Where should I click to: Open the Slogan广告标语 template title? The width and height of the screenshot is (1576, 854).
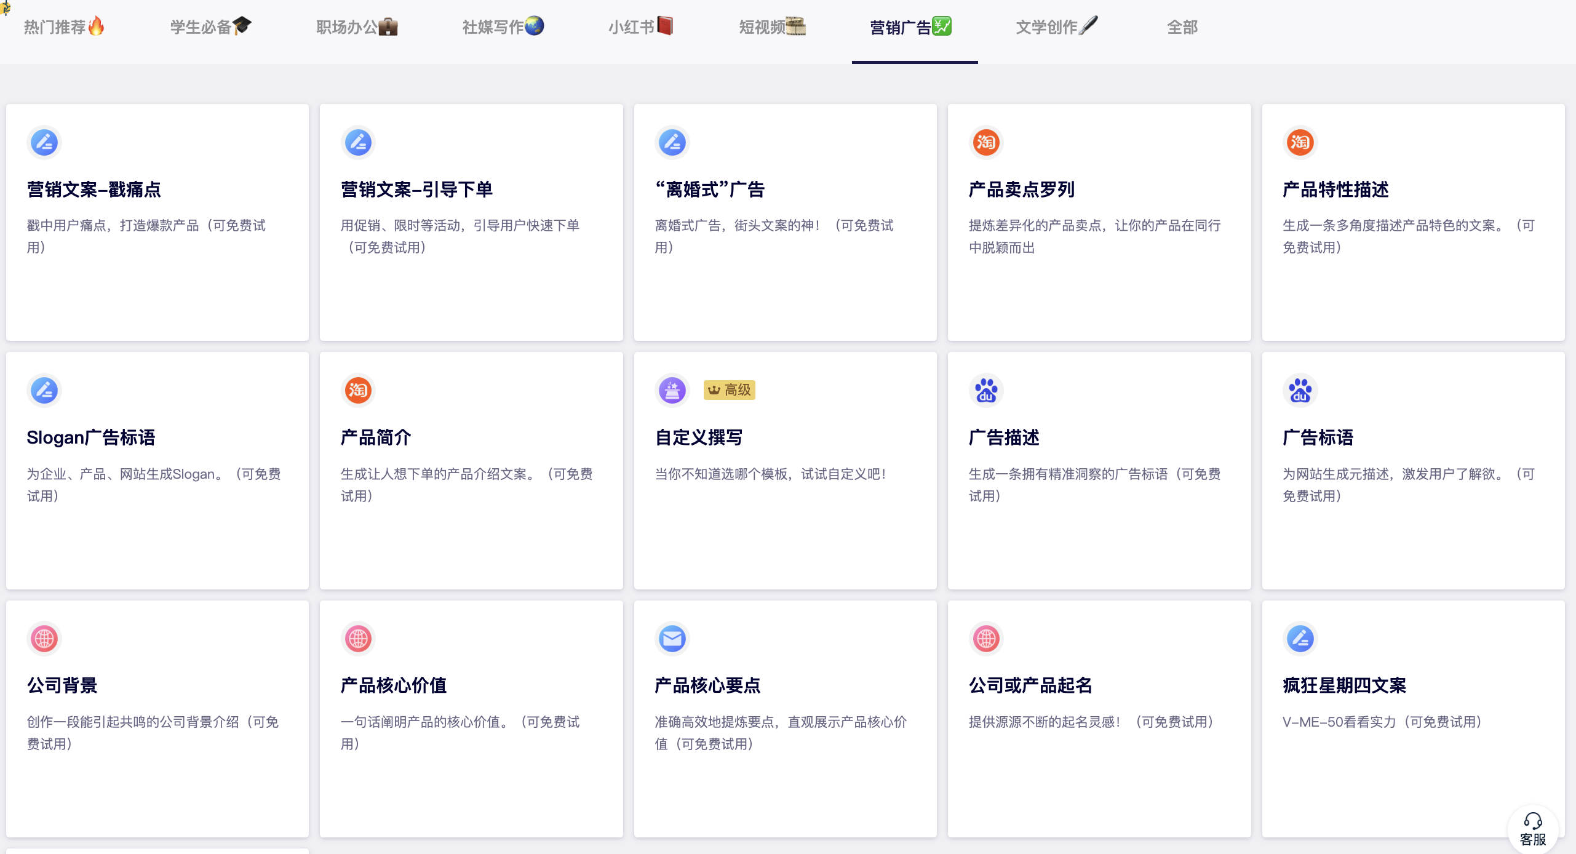click(91, 437)
